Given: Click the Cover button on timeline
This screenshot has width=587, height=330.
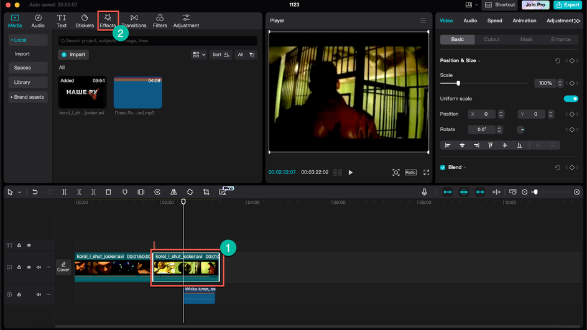Looking at the screenshot, I should (x=63, y=267).
